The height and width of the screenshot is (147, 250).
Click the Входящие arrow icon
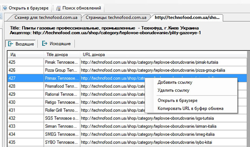click(10, 44)
